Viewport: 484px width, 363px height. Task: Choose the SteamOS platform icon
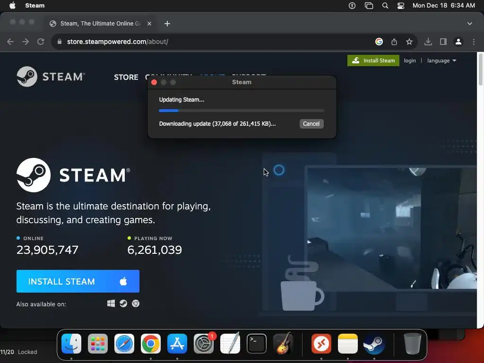[x=123, y=304]
